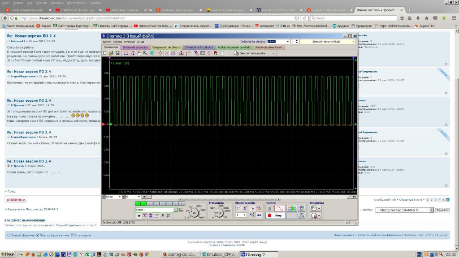Turn the voltage range knob (5V)
This screenshot has height=258, width=459.
(x=195, y=213)
